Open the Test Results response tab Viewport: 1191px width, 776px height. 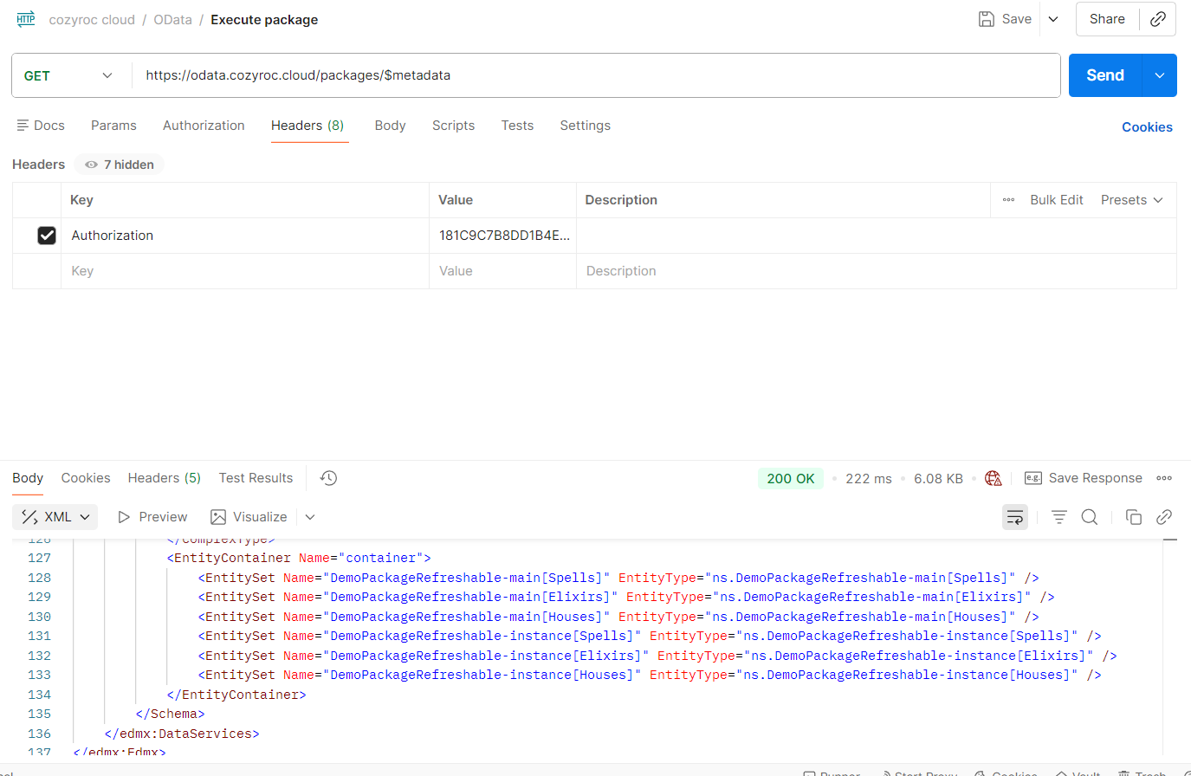point(256,478)
